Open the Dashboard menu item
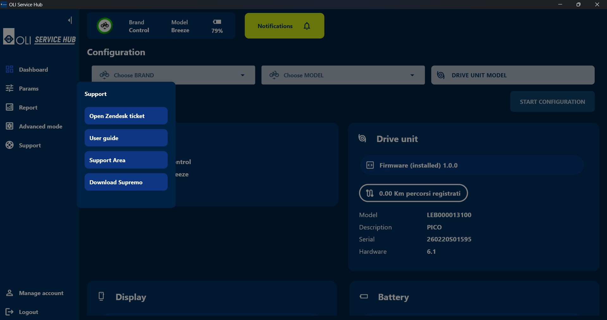Screen dimensions: 607x320 (x=33, y=69)
